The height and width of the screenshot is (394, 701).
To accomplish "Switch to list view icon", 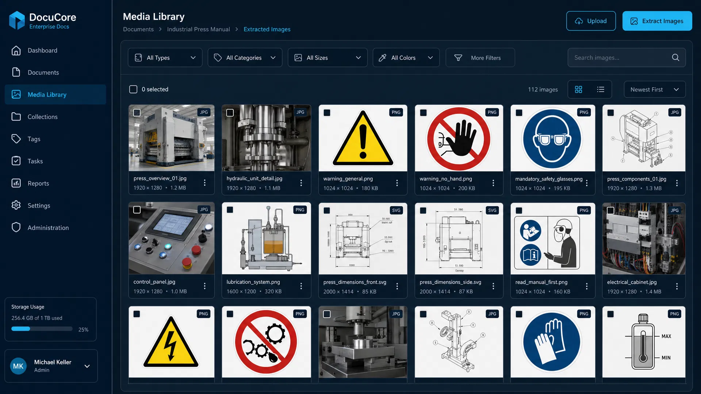I will (x=601, y=89).
